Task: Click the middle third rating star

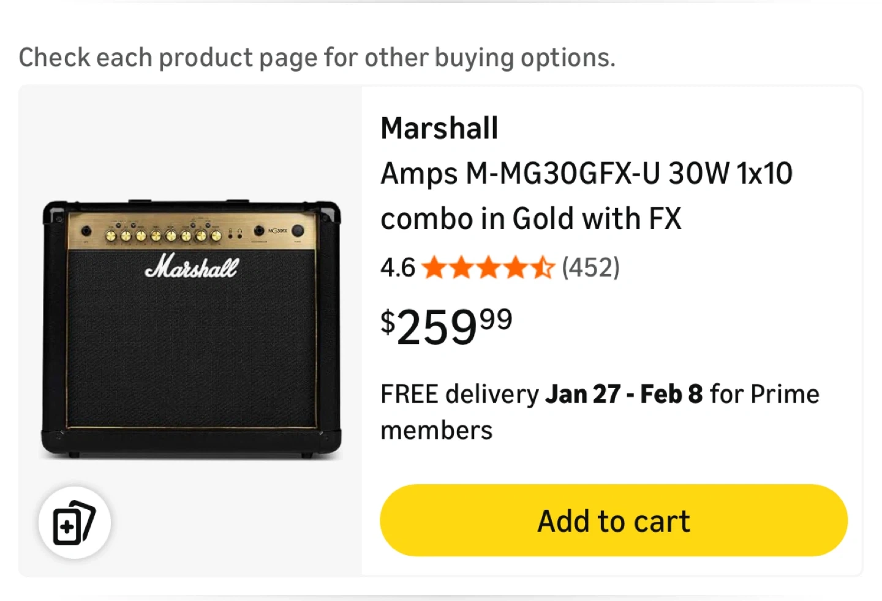Action: (489, 268)
